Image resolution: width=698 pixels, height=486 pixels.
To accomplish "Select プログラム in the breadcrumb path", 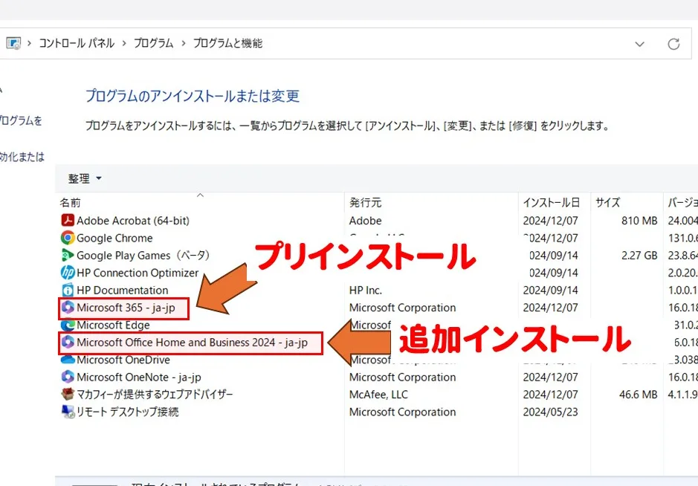I will pyautogui.click(x=153, y=43).
